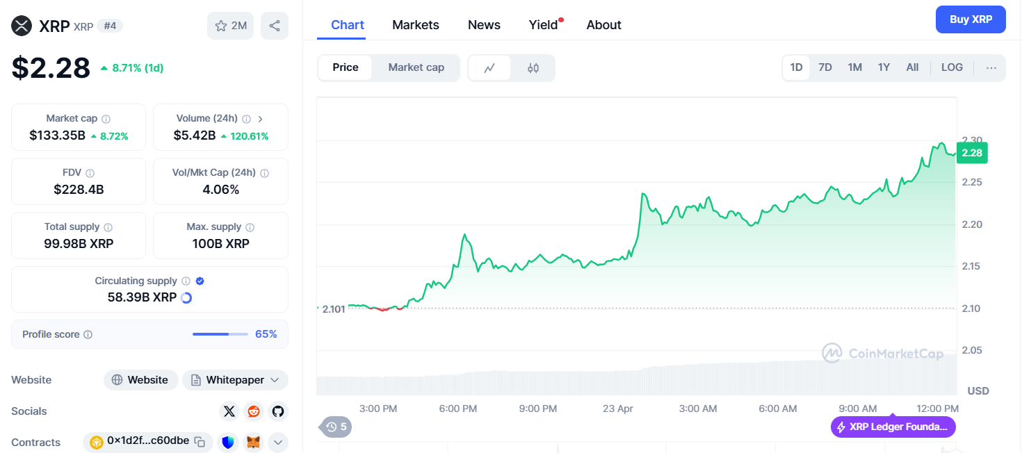The image size is (1022, 453).
Task: Show FDV info icon
Action: pos(90,173)
